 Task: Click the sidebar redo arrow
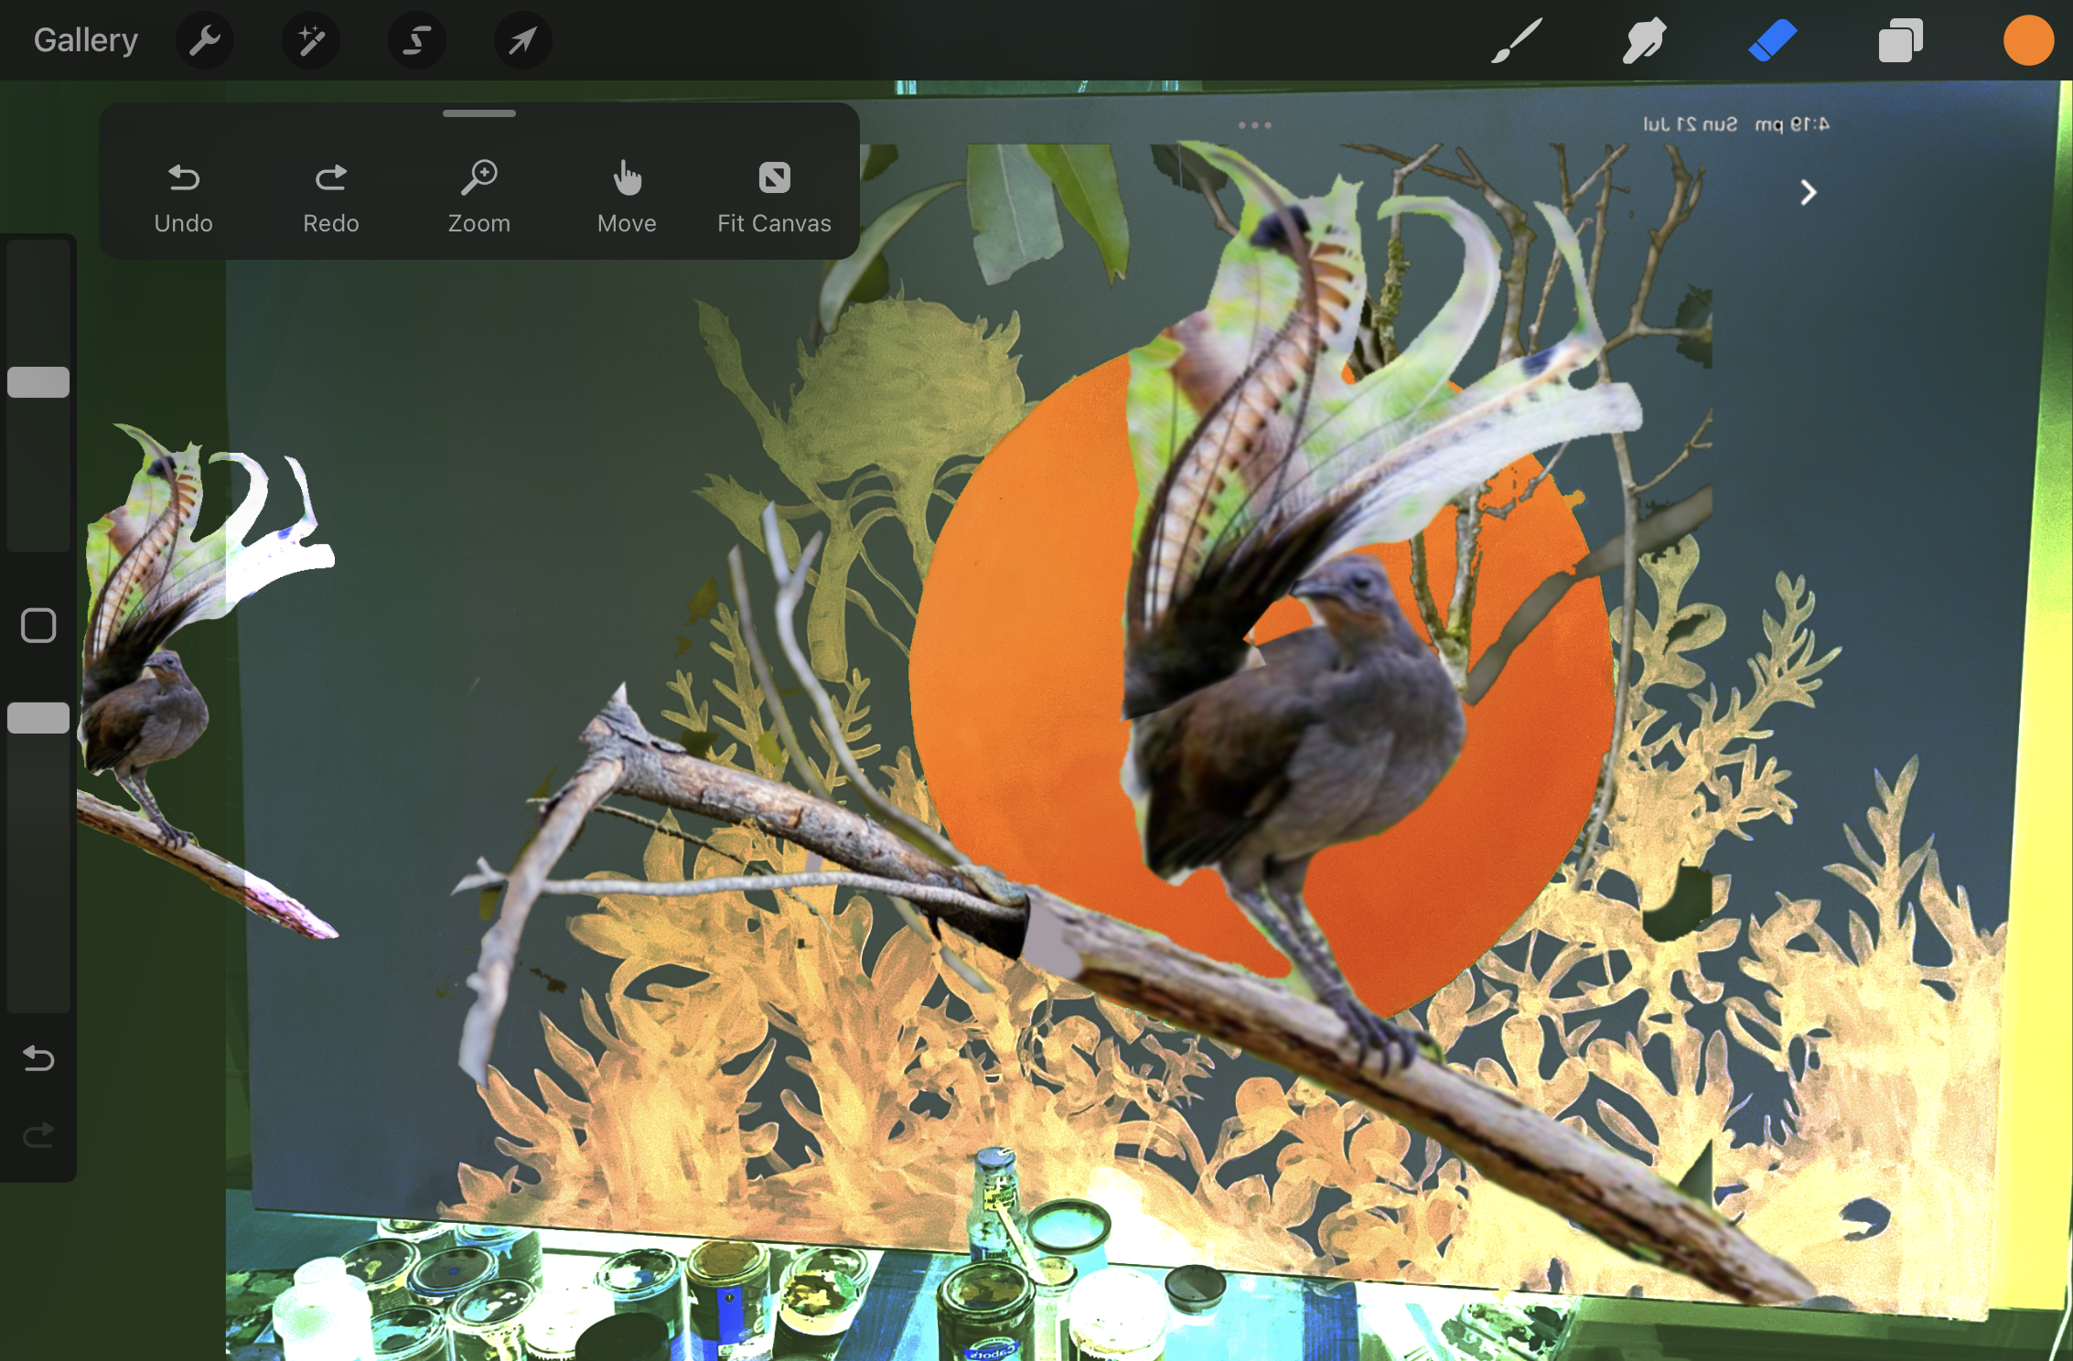(38, 1135)
